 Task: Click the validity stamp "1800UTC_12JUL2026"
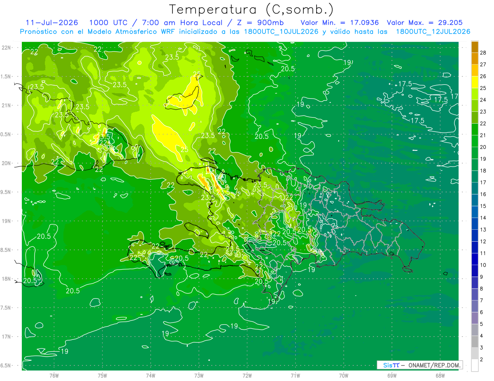point(433,32)
